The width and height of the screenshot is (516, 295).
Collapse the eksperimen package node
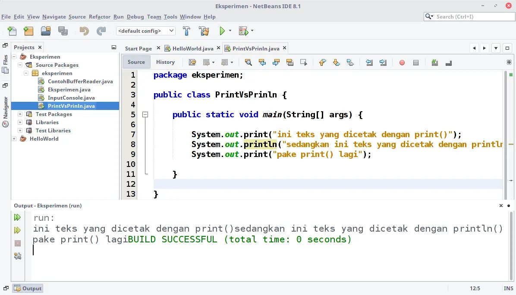[x=26, y=73]
